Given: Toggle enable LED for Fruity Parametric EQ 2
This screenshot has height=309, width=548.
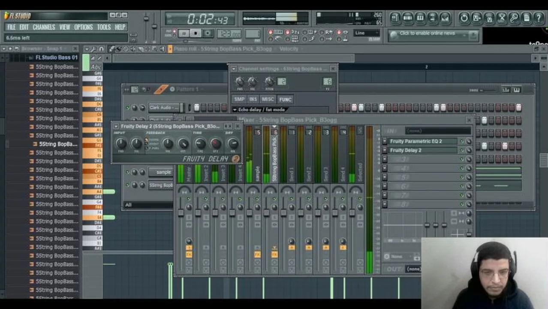Looking at the screenshot, I should [x=462, y=141].
